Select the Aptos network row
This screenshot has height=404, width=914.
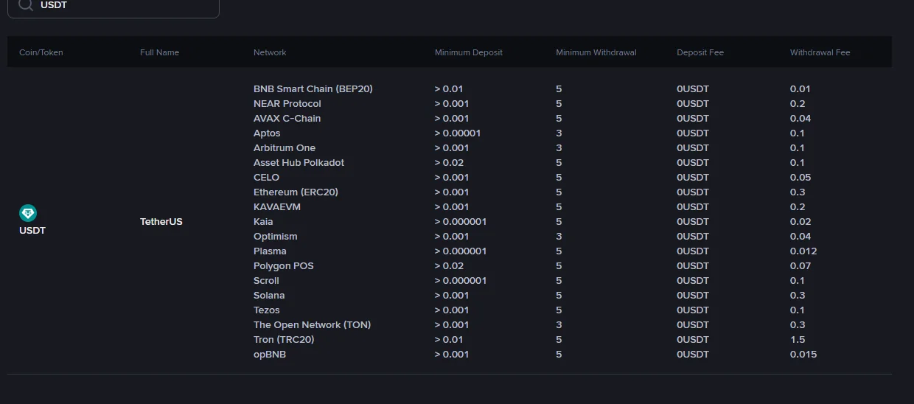pos(267,133)
